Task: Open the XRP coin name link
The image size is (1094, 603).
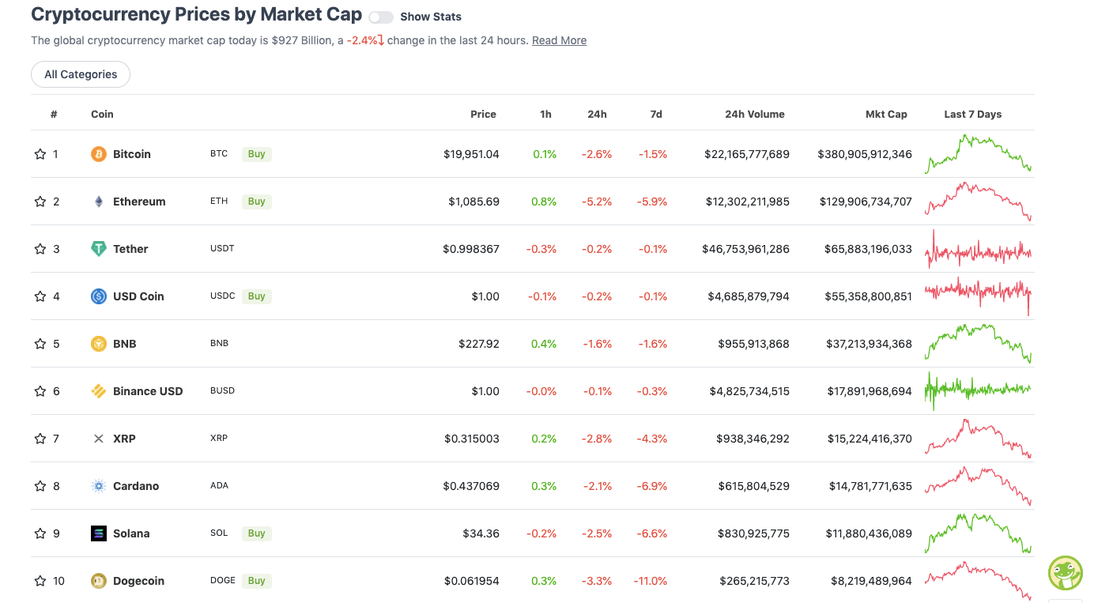Action: (124, 439)
